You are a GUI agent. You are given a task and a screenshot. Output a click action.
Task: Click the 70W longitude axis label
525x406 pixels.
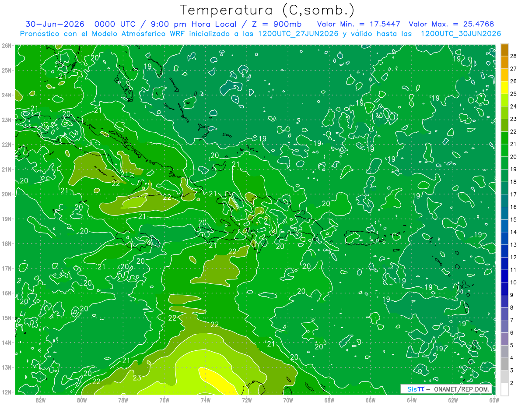pyautogui.click(x=288, y=400)
